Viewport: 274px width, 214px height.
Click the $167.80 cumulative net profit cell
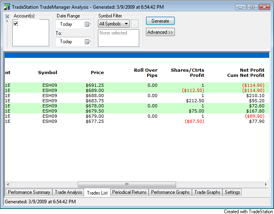(x=255, y=111)
